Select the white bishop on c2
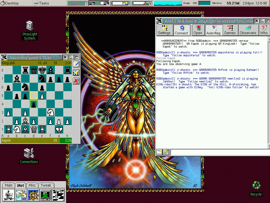Image resolution: width=270 pixels, height=203 pixels. (x=25, y=121)
